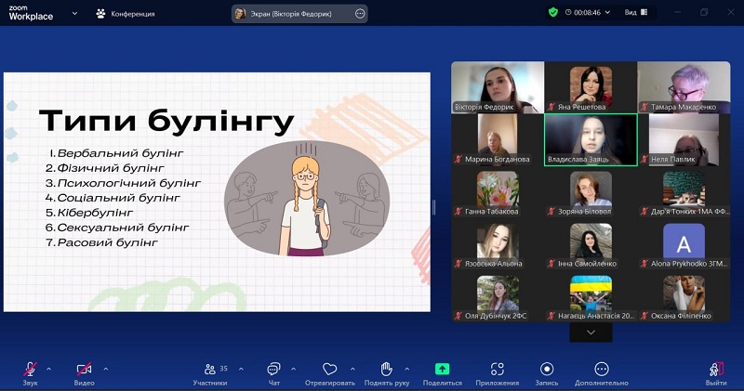
Task: Expand arrow next to Чат
Action: pyautogui.click(x=293, y=369)
